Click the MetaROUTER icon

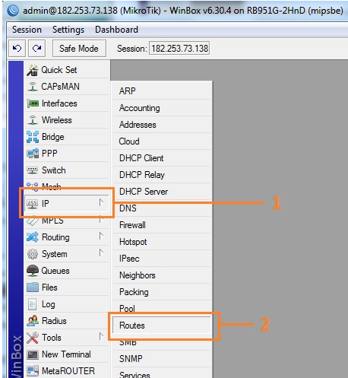tap(33, 371)
